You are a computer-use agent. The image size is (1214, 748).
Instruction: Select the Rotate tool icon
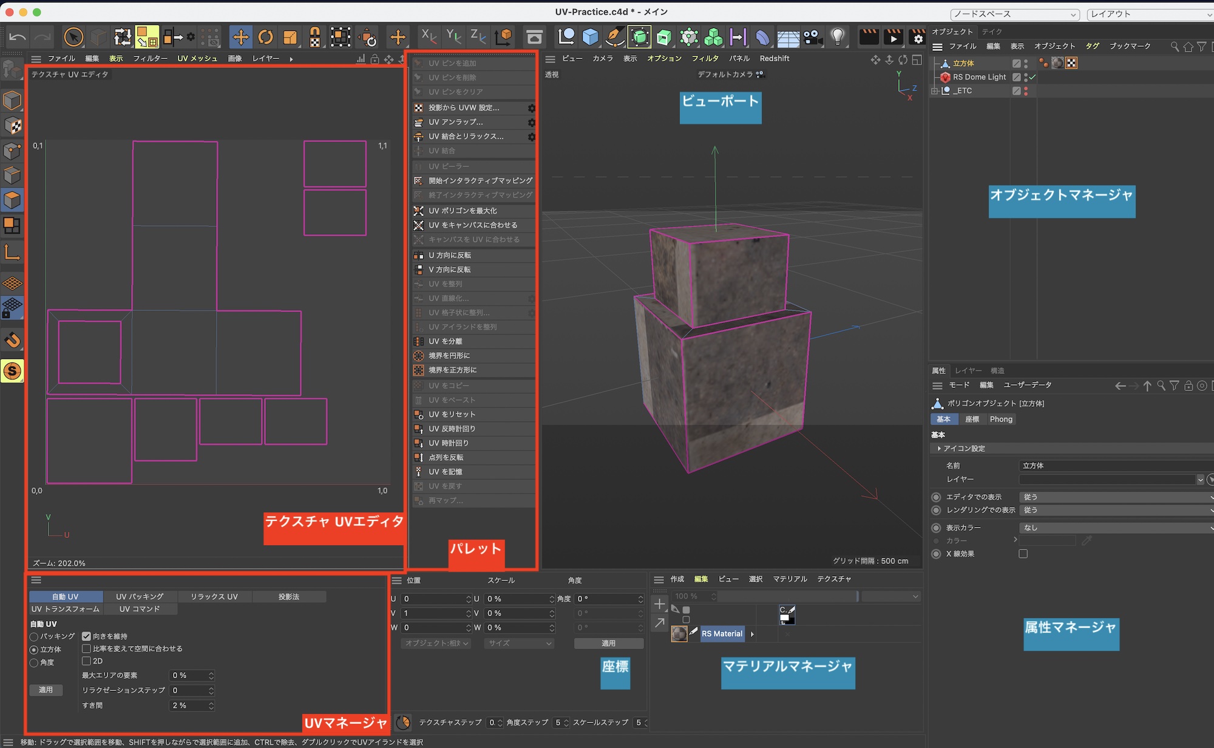point(265,38)
